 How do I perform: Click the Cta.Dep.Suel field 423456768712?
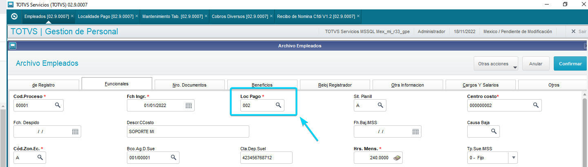click(266, 158)
